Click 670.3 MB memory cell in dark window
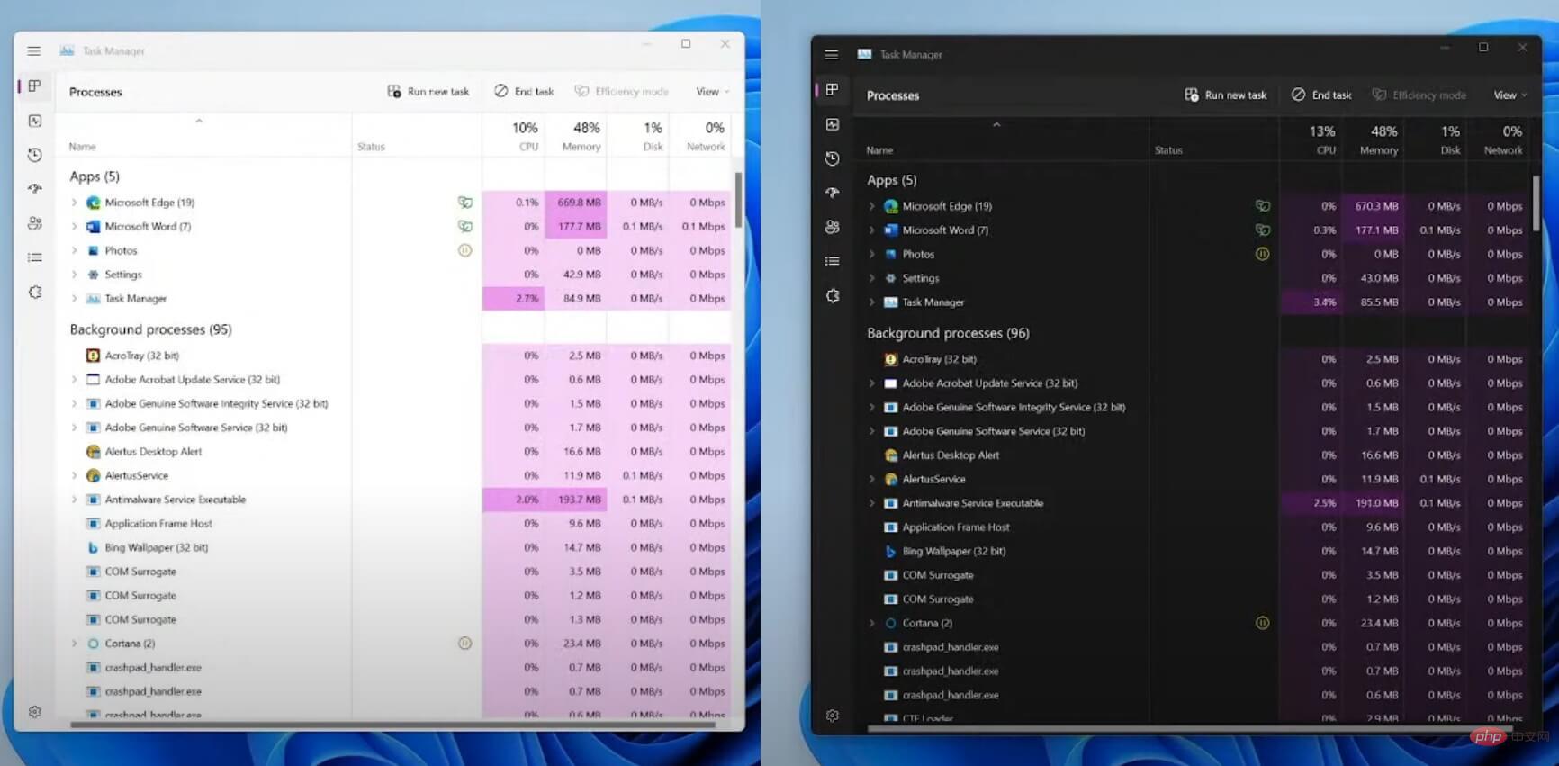Screen dimensions: 1559x766 point(1374,206)
